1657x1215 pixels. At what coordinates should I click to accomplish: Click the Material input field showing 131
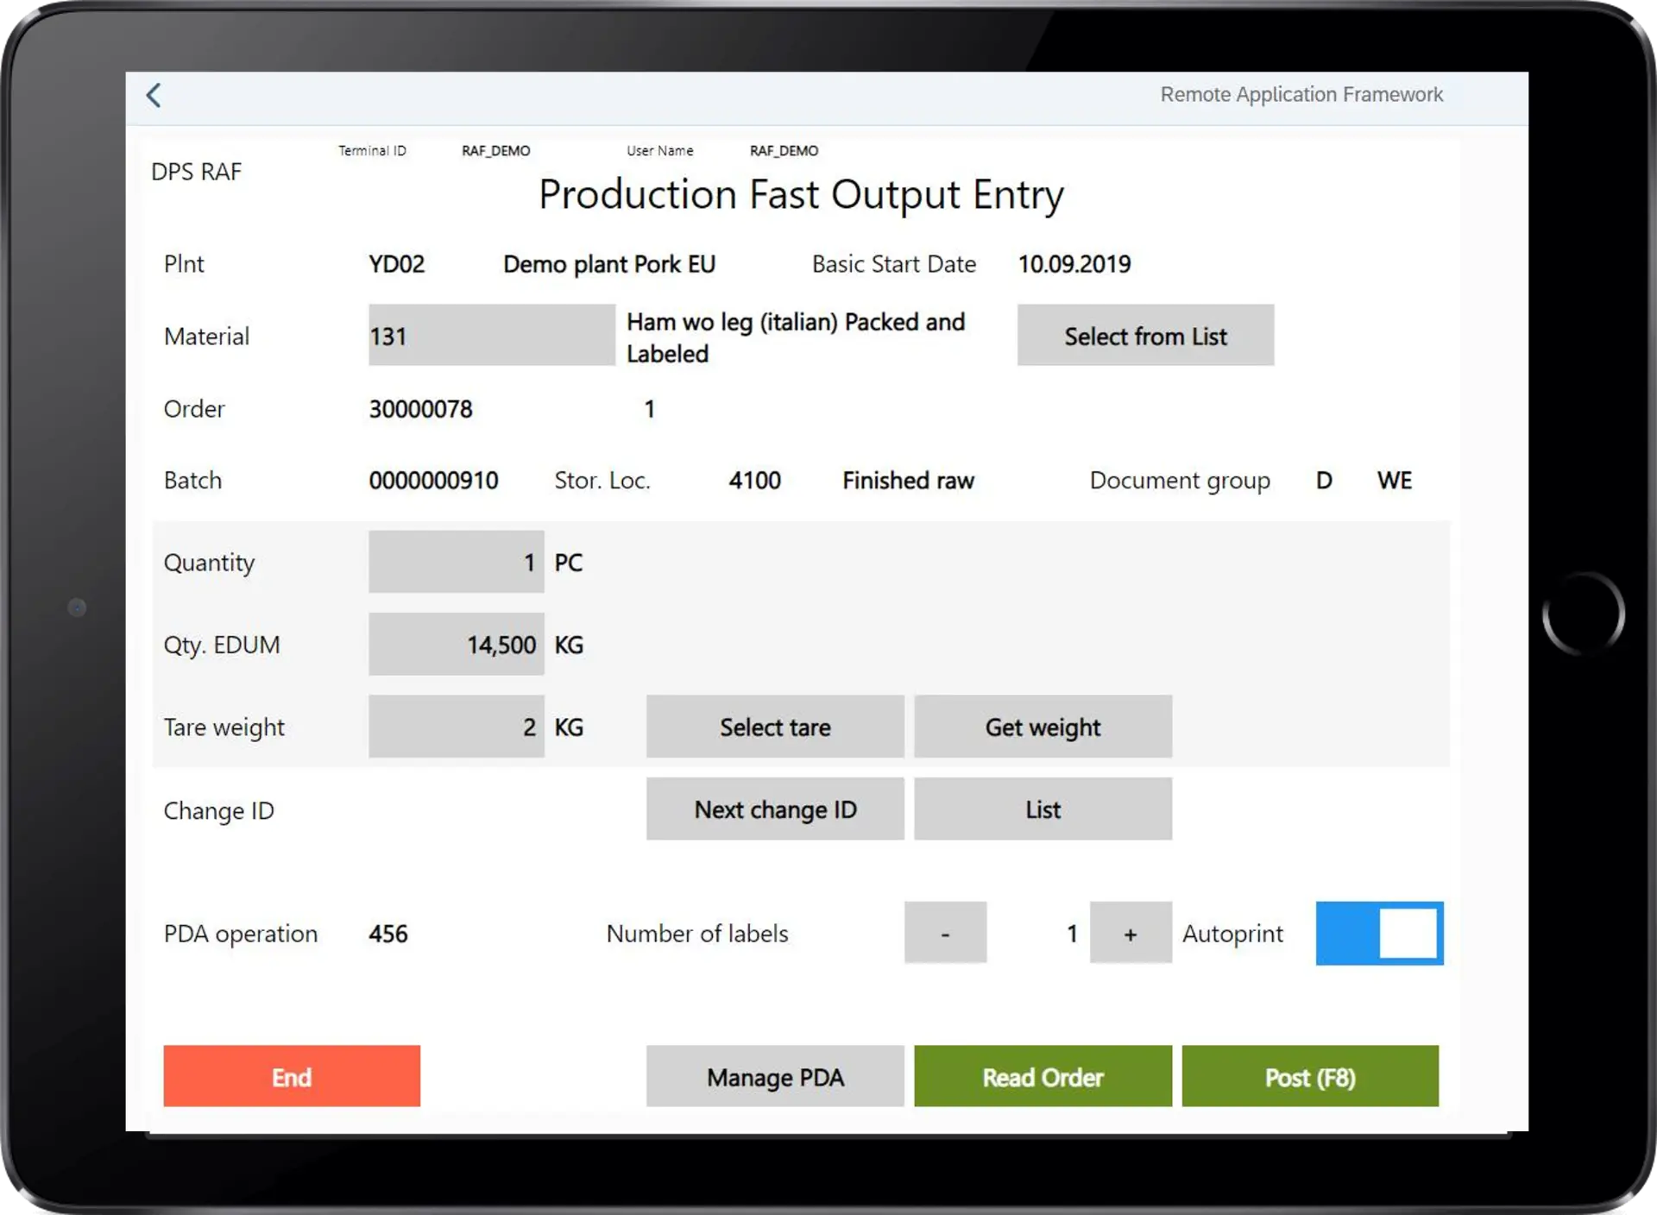tap(491, 335)
